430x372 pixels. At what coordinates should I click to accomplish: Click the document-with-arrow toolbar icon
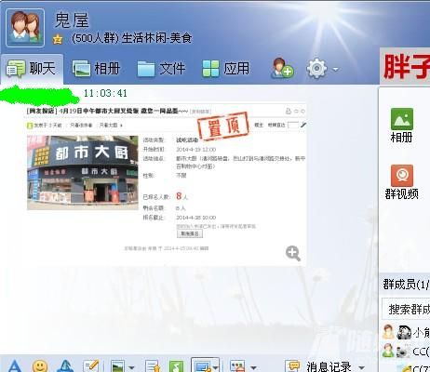tap(153, 366)
